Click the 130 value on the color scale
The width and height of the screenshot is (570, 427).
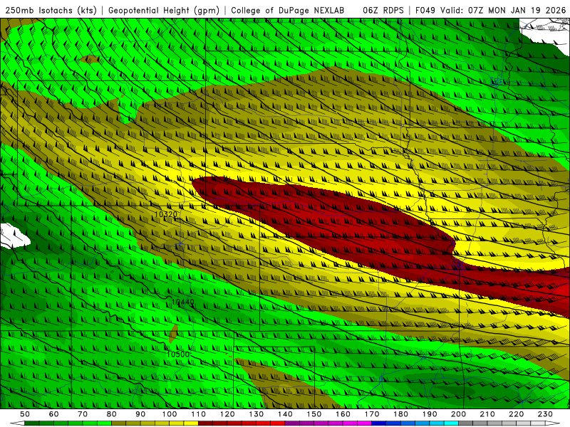(x=256, y=414)
